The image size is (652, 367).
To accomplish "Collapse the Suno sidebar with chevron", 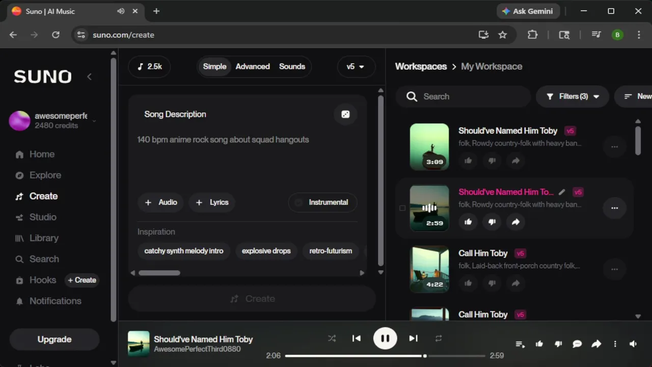I will tap(89, 76).
